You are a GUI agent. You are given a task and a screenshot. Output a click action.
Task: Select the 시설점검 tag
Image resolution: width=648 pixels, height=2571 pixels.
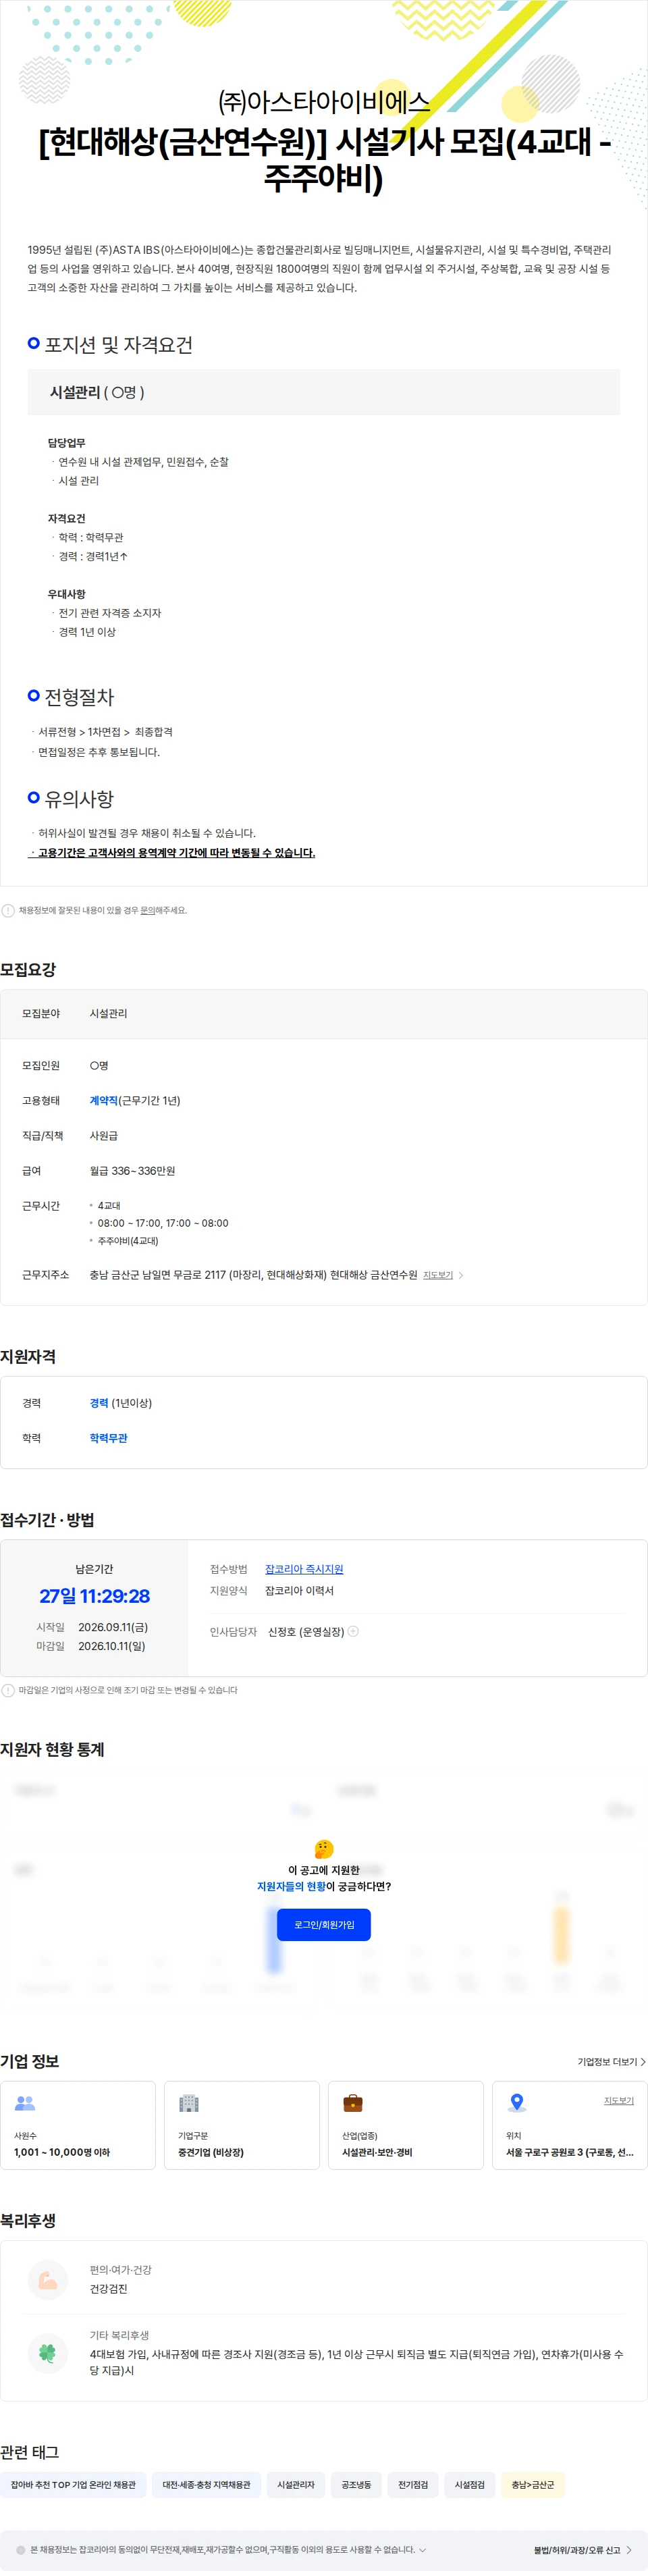[x=469, y=2484]
